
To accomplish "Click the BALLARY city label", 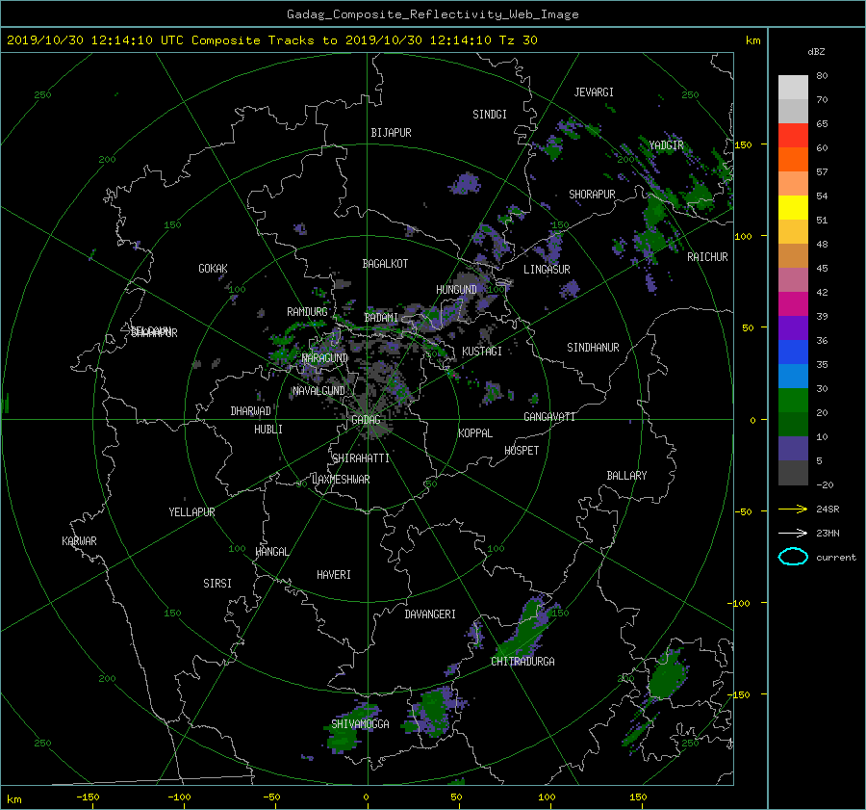I will pos(626,476).
